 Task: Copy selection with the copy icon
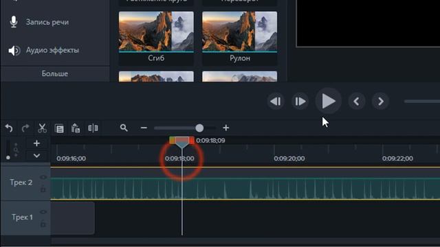pos(59,128)
